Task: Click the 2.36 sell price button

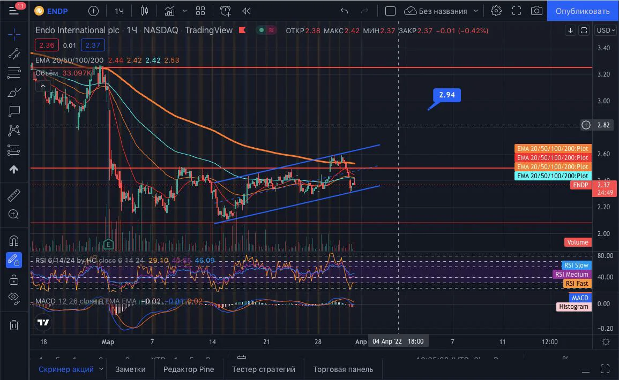Action: coord(47,45)
